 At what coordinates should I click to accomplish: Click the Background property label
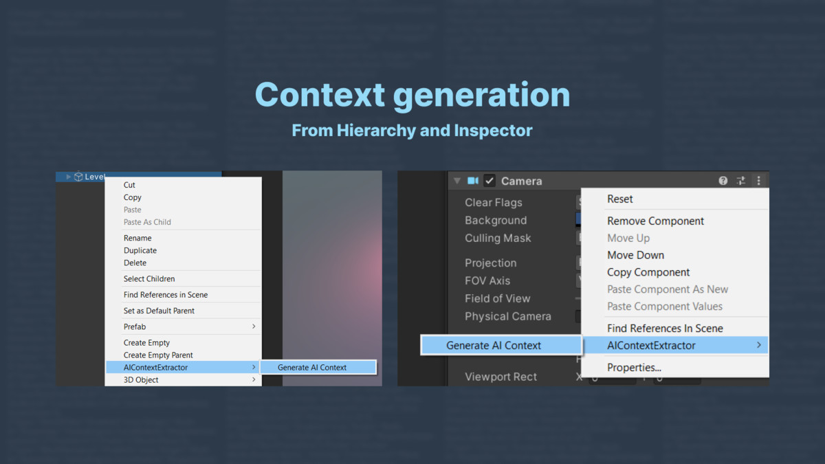496,220
